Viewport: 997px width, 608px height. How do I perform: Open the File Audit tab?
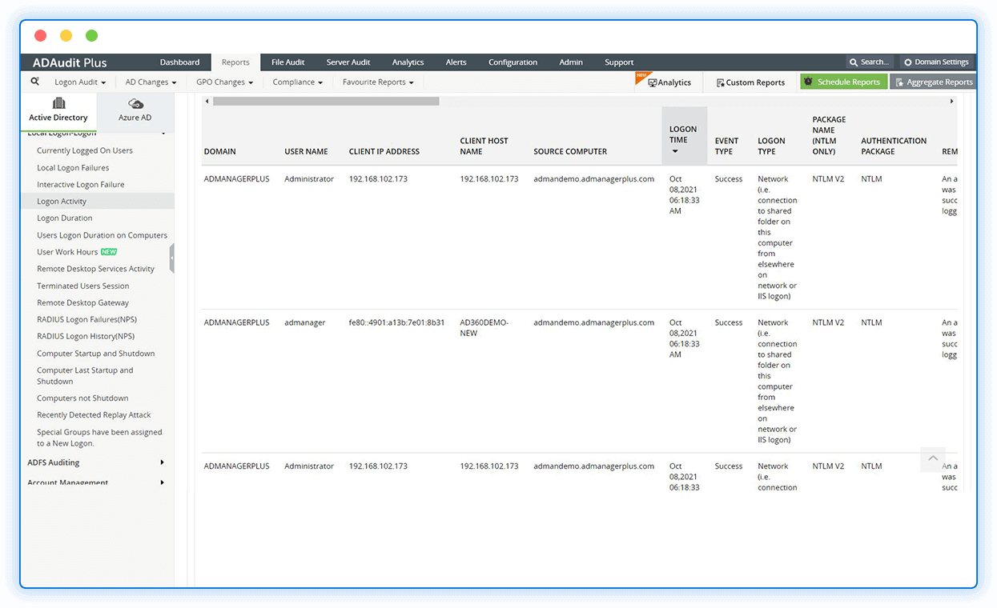(288, 62)
